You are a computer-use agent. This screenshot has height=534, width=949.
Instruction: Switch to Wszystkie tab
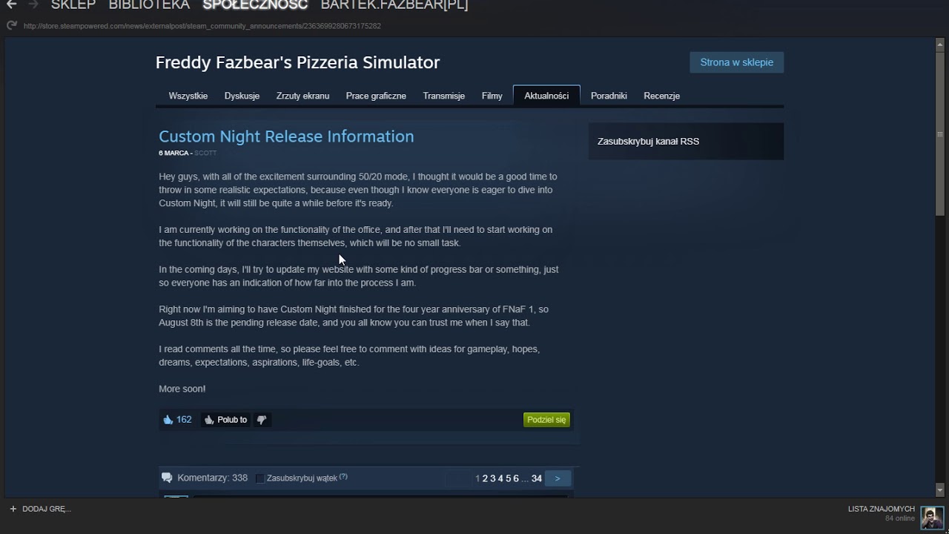point(188,96)
